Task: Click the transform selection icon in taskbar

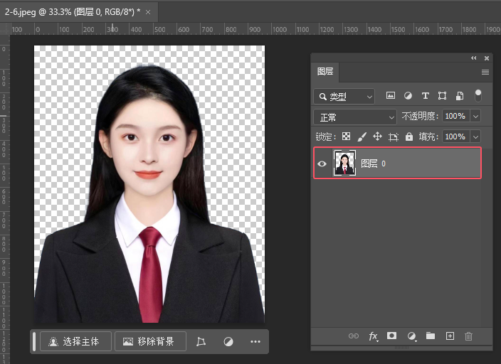Action: pyautogui.click(x=201, y=341)
